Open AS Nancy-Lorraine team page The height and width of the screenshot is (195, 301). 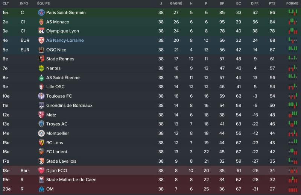coord(65,41)
